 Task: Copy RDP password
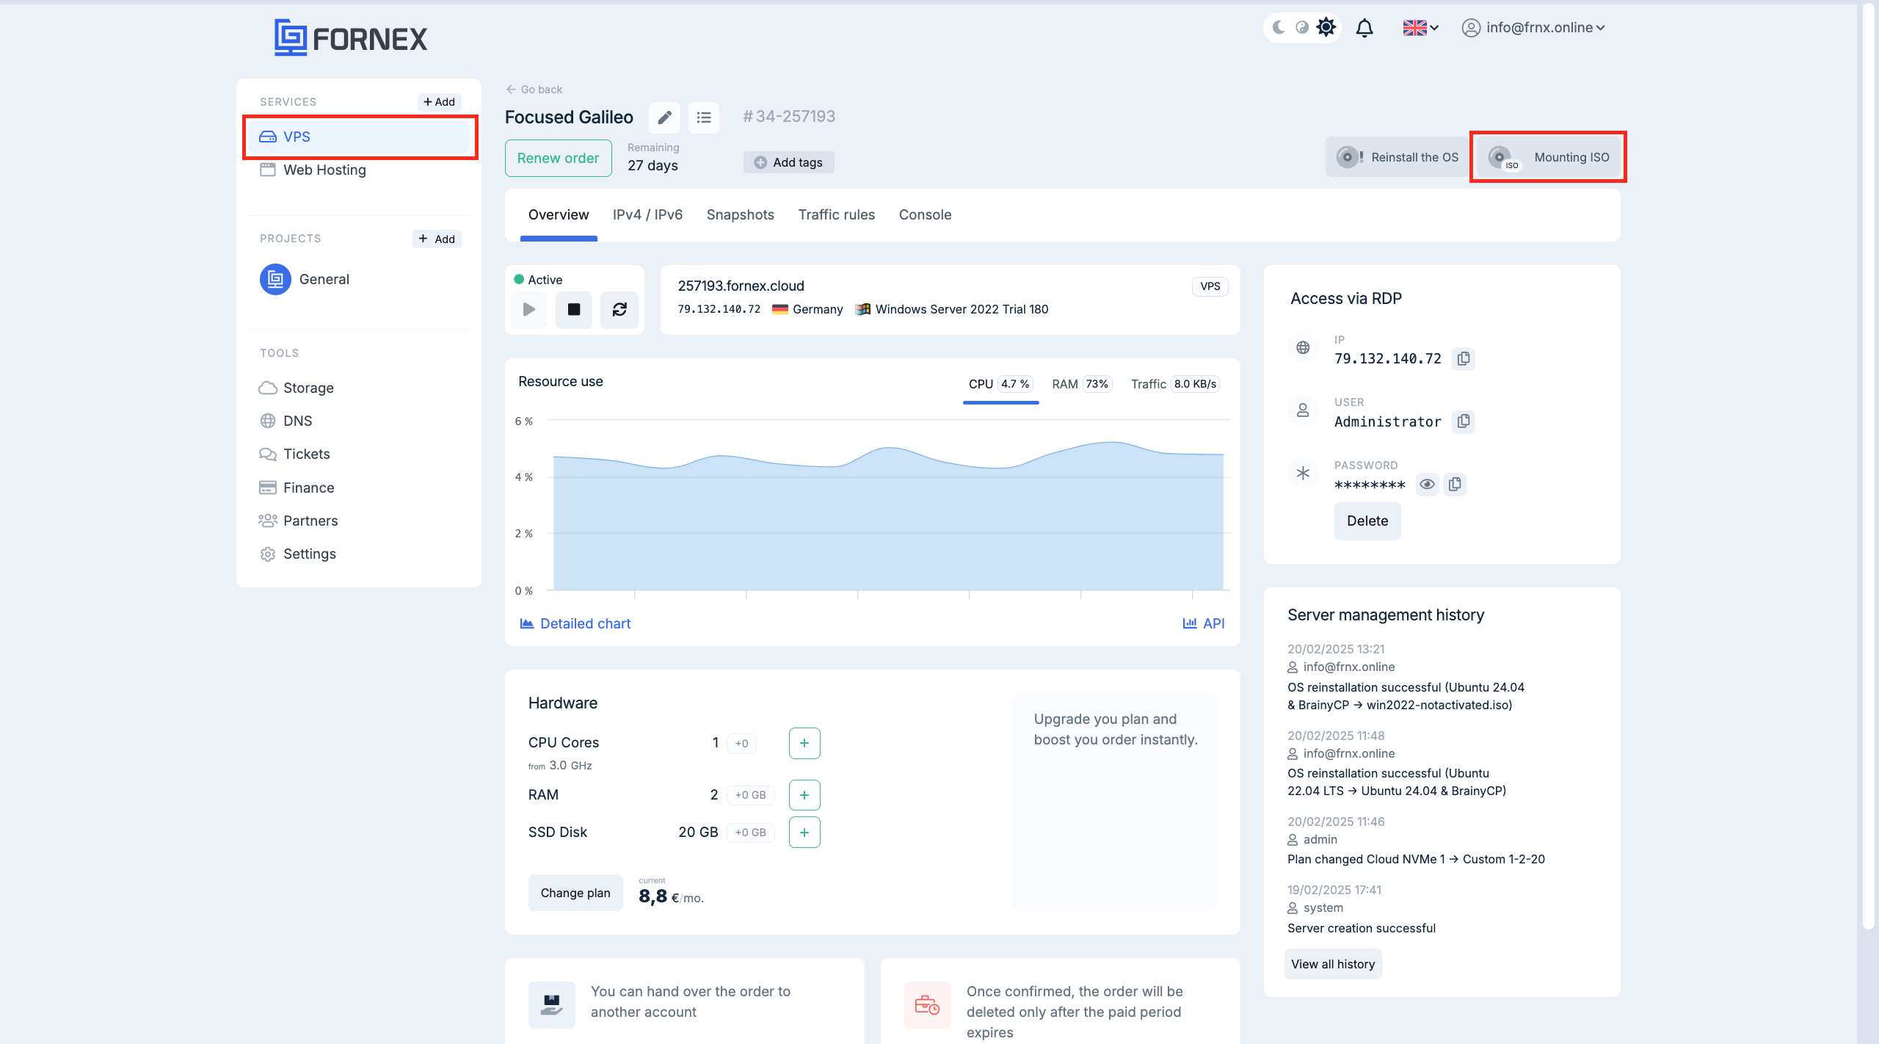[x=1455, y=485]
